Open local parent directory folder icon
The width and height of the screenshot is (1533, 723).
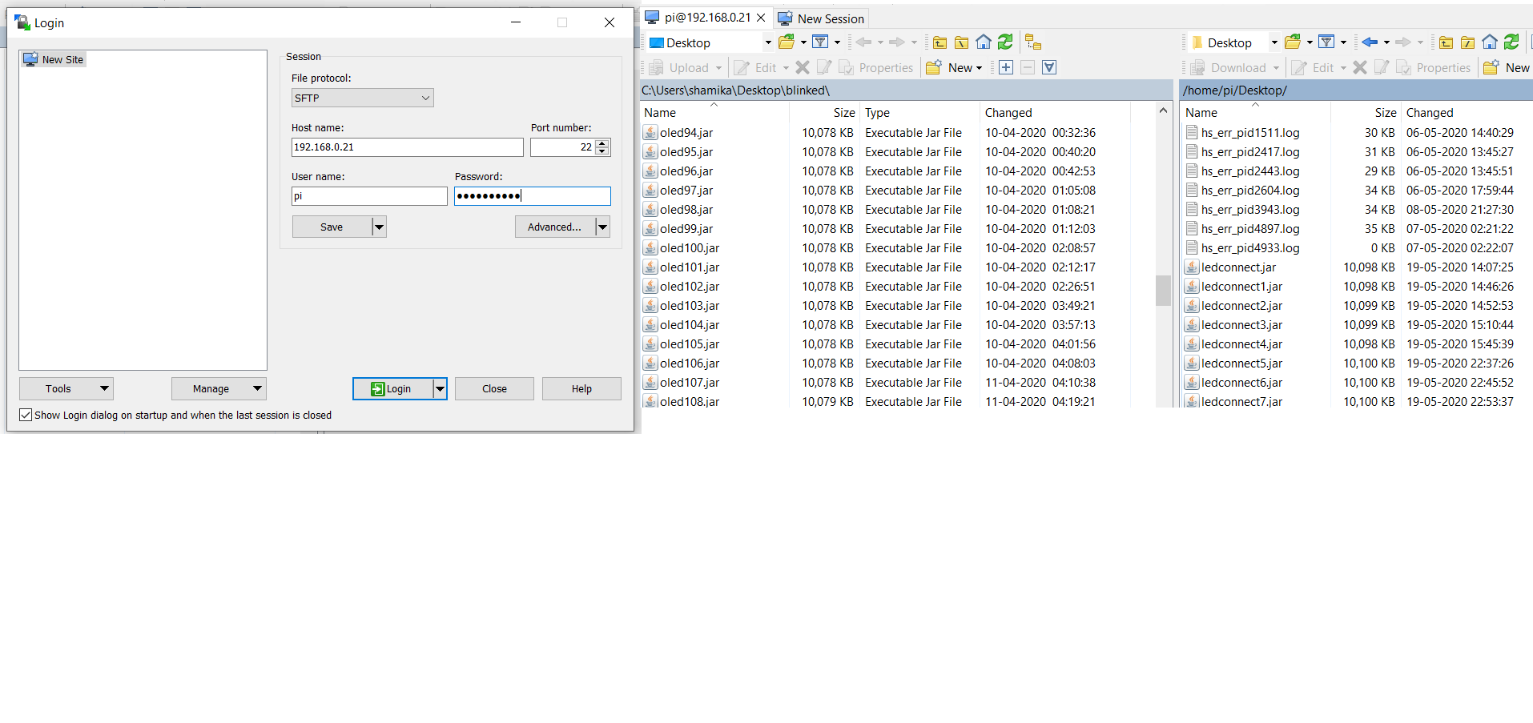(940, 42)
